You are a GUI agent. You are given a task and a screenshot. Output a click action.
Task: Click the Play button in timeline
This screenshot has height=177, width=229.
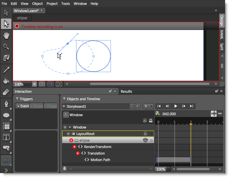[x=176, y=106]
